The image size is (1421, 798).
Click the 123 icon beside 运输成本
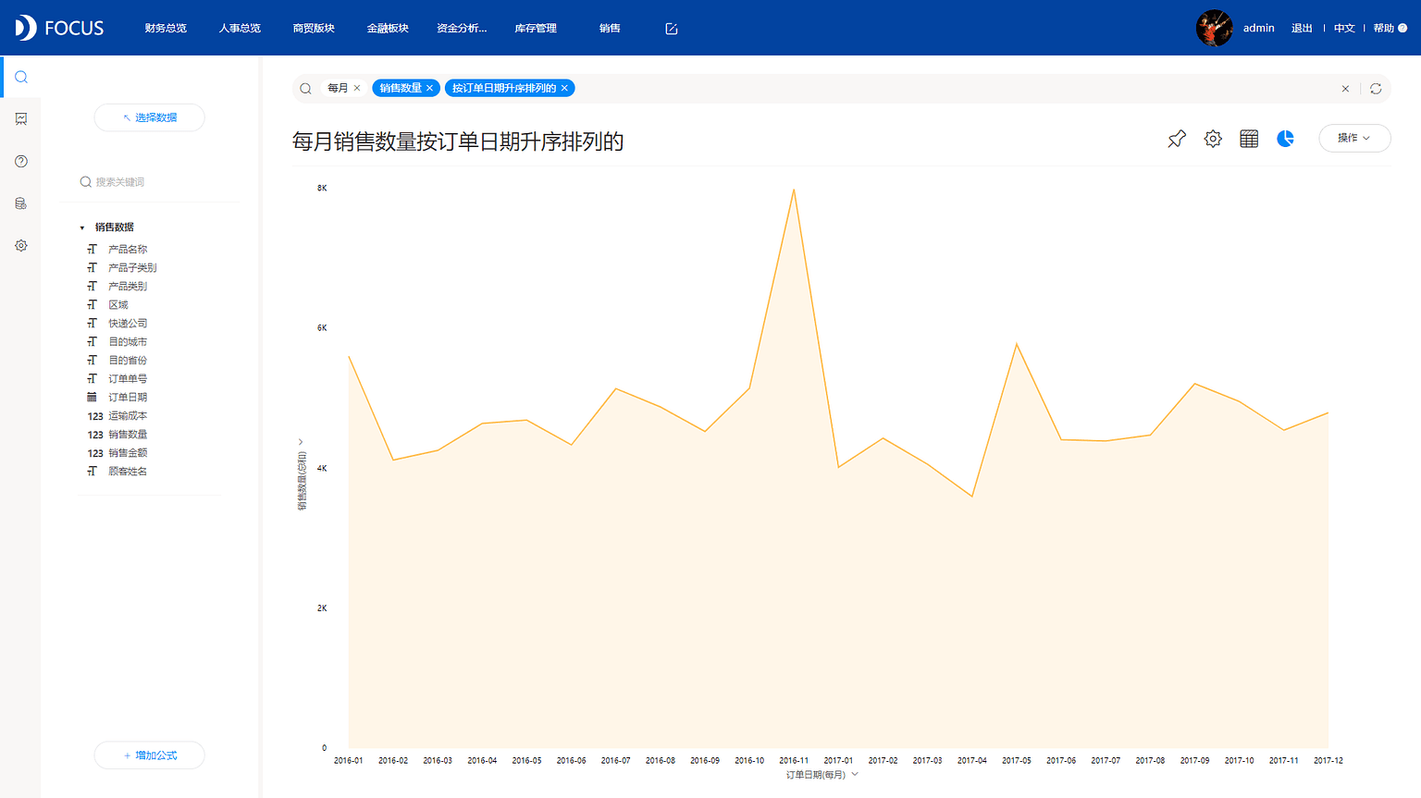coord(95,416)
